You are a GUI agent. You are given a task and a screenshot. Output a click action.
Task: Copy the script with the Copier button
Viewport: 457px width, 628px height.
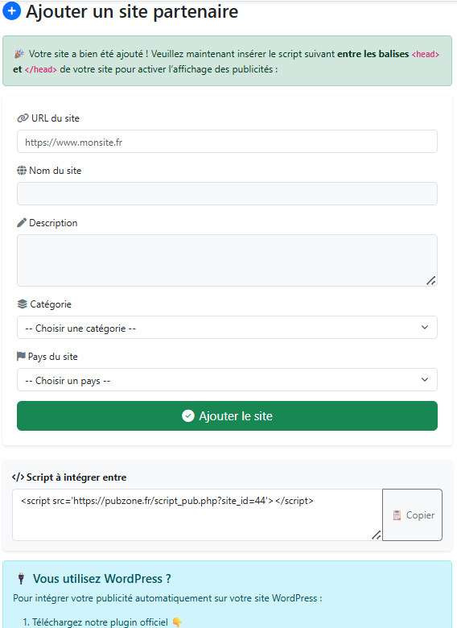412,514
